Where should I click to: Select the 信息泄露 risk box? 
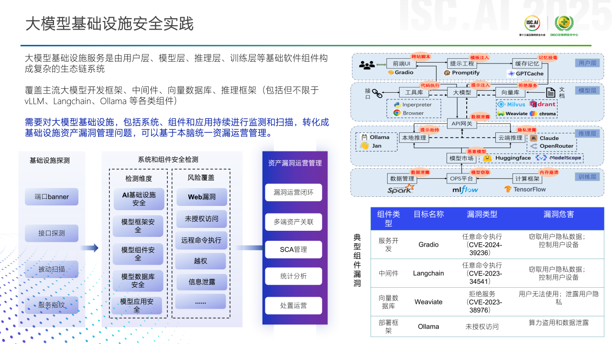[201, 282]
